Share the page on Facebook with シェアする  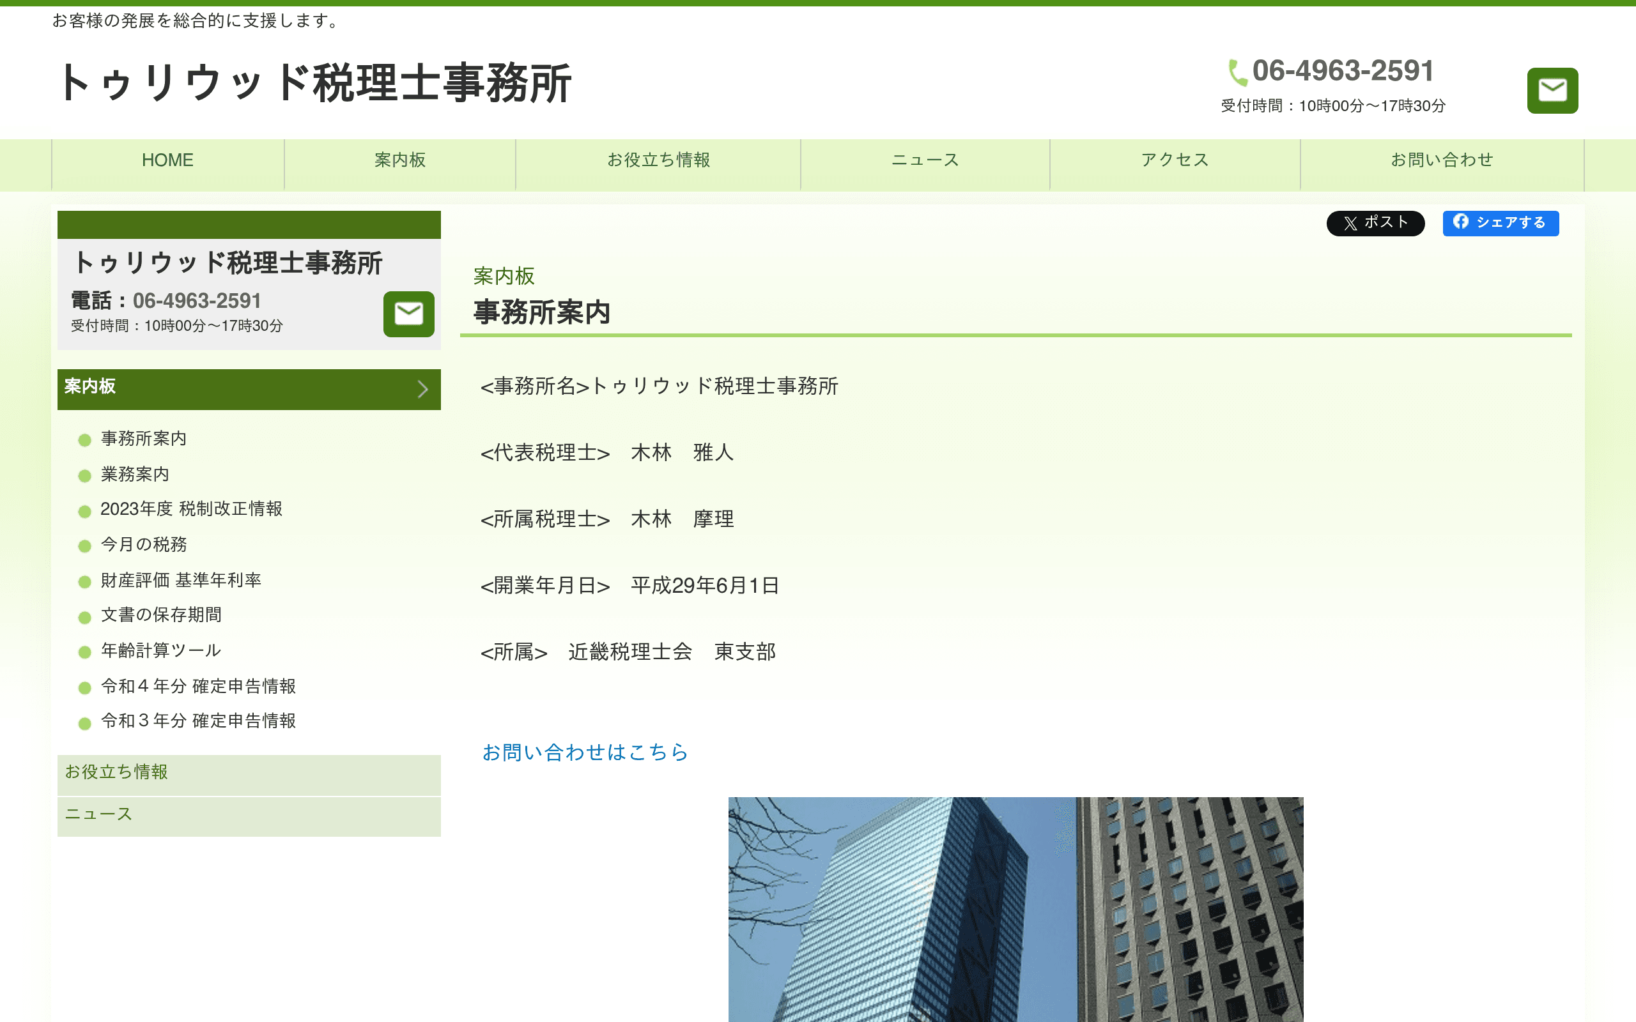1500,223
